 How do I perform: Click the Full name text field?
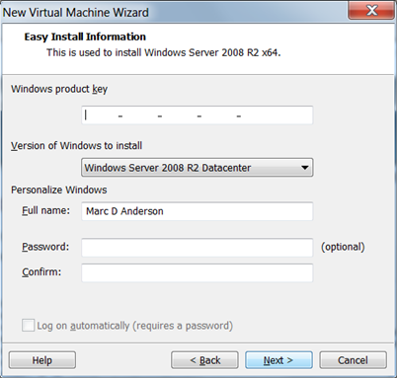point(197,211)
